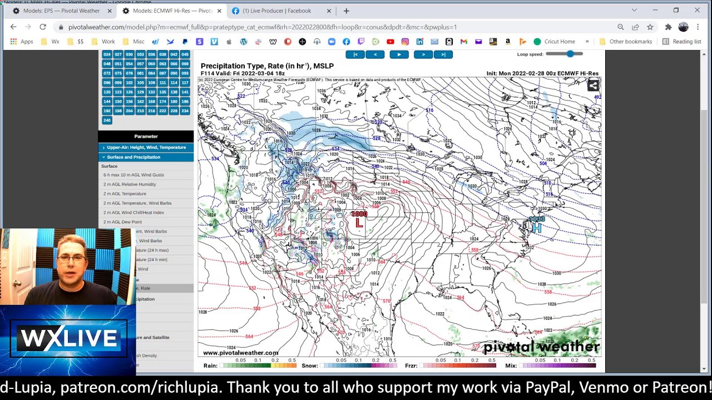The image size is (712, 400).
Task: Open Work bookmarks folder
Action: [103, 42]
